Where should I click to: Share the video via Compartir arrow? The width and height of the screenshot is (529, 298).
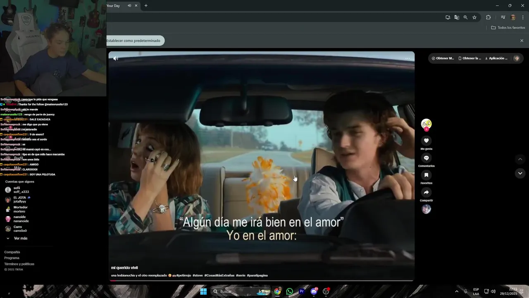(427, 192)
